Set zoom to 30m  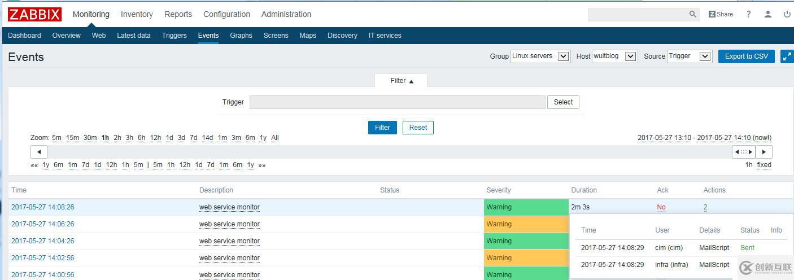[90, 138]
